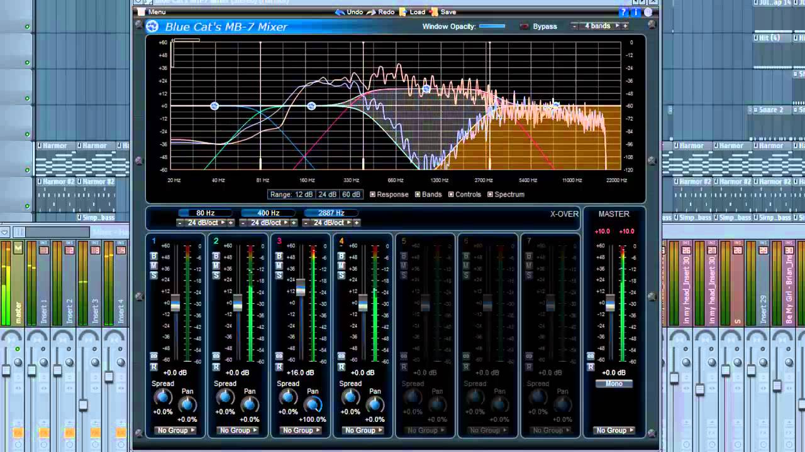
Task: Save the current preset
Action: coord(443,12)
